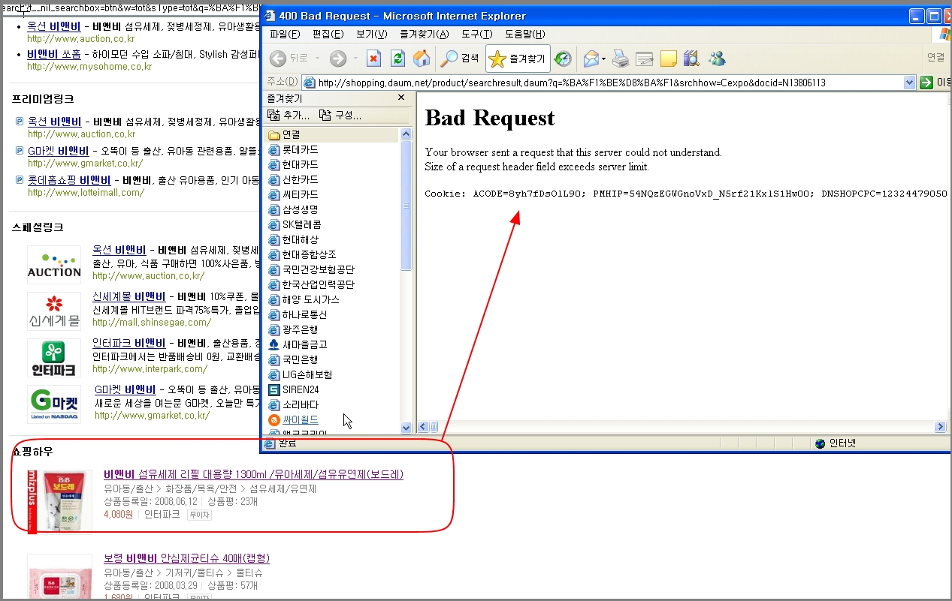
Task: Click the scroll-down arrow of Favorites list
Action: point(406,428)
